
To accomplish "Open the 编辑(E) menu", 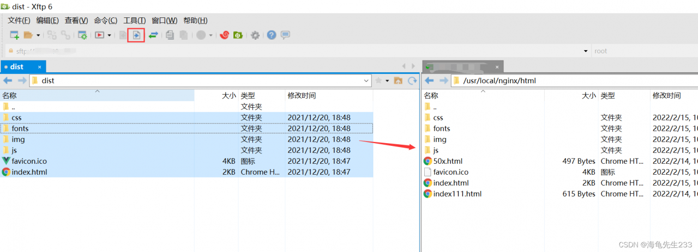I will pyautogui.click(x=47, y=21).
